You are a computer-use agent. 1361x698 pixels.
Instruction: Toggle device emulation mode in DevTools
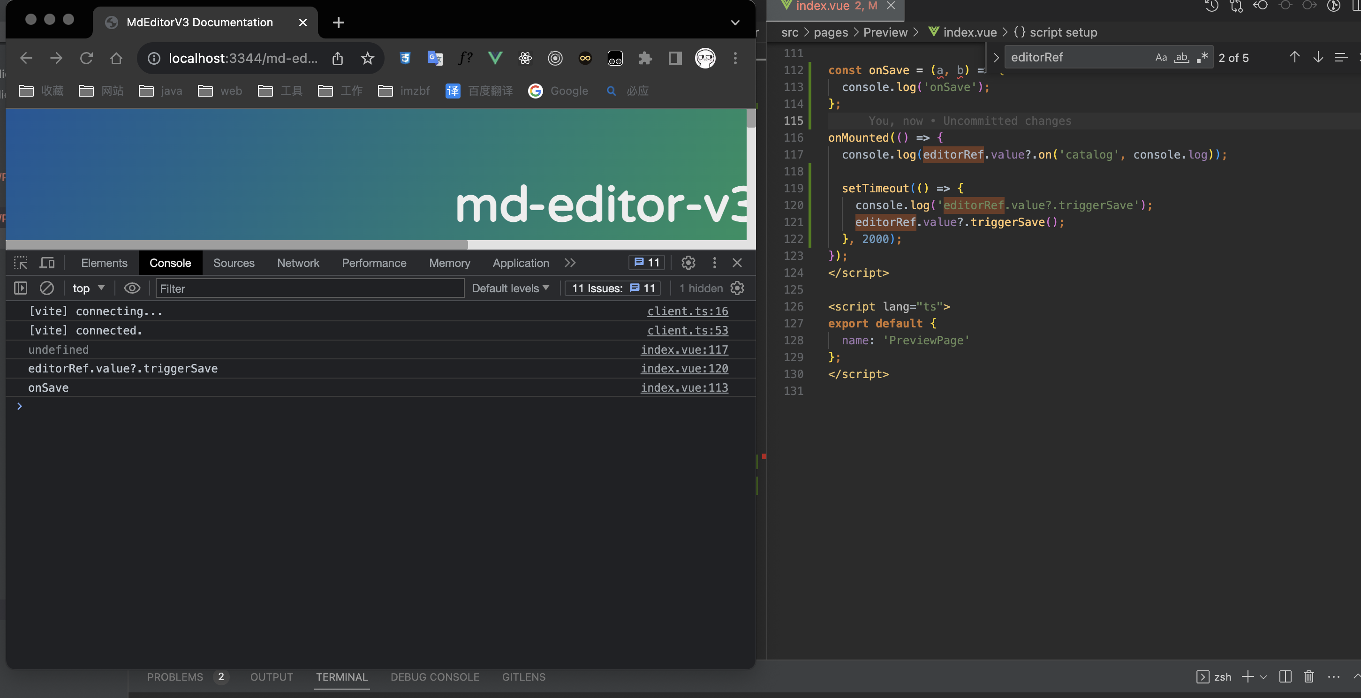coord(47,263)
